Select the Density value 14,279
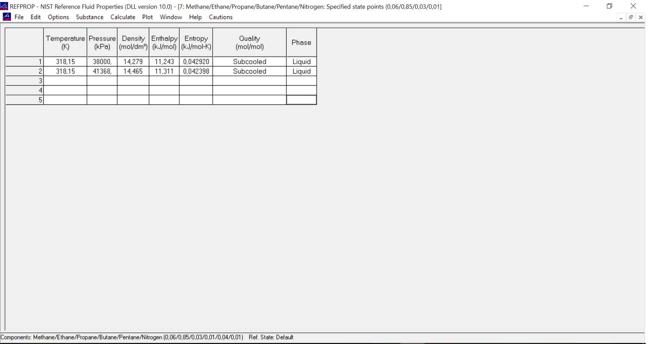The height and width of the screenshot is (344, 650). tap(133, 61)
